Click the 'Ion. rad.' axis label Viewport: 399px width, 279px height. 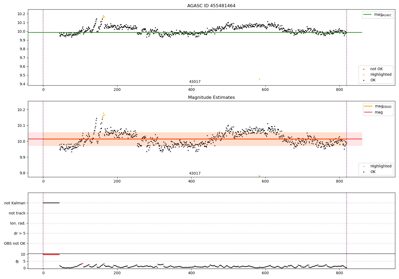[18, 223]
